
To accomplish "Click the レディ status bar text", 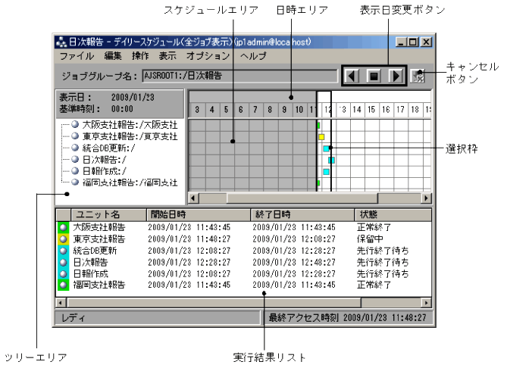I will (x=73, y=318).
